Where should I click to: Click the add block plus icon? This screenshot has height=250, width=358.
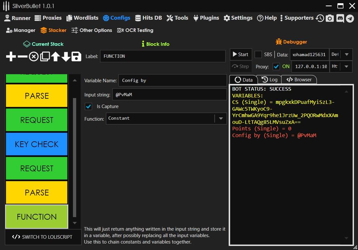pos(11,57)
